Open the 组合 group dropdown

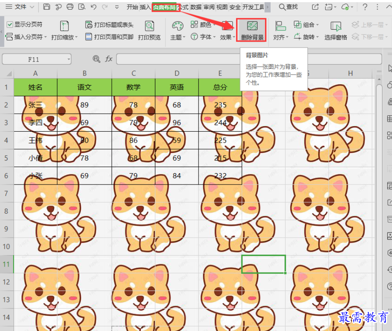[306, 24]
